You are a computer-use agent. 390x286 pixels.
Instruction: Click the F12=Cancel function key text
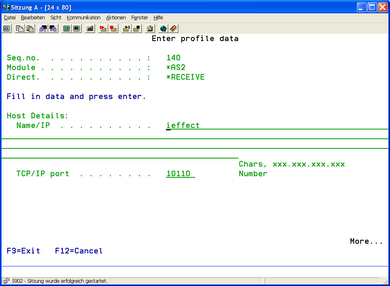pos(79,251)
